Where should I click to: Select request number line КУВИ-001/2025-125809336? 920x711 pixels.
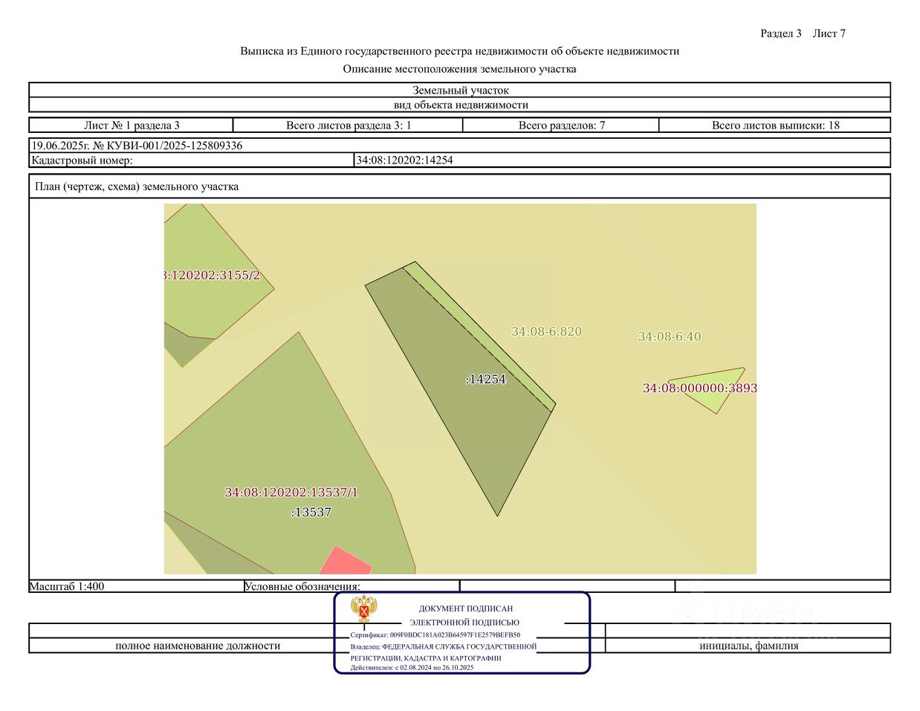pyautogui.click(x=137, y=146)
